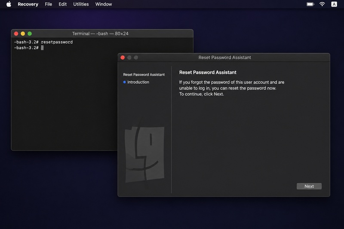Open the Utilities menu
This screenshot has height=229, width=344.
[x=81, y=4]
